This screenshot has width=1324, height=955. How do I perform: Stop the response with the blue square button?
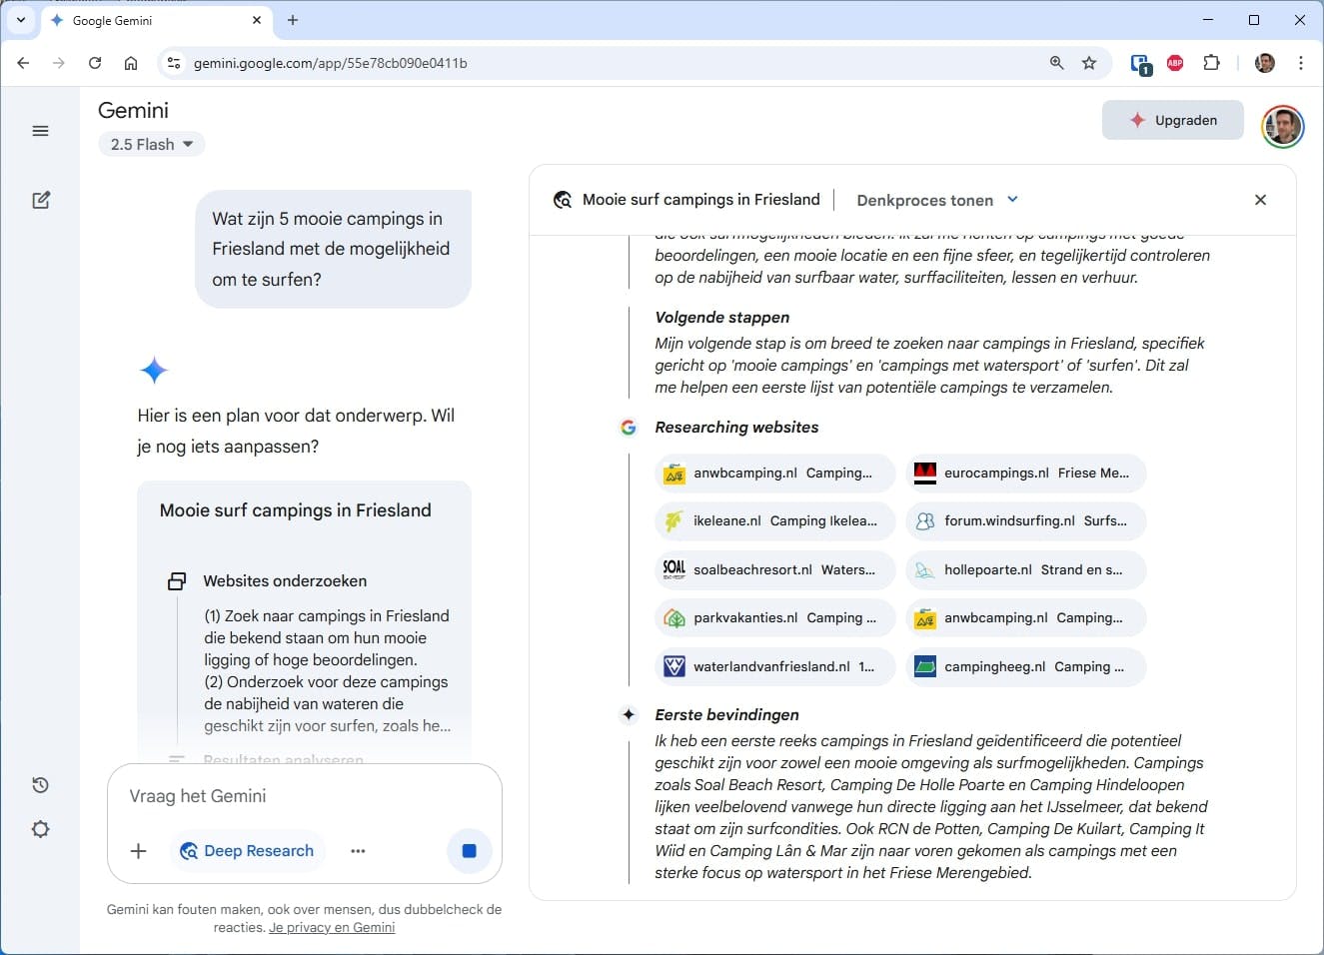coord(469,851)
